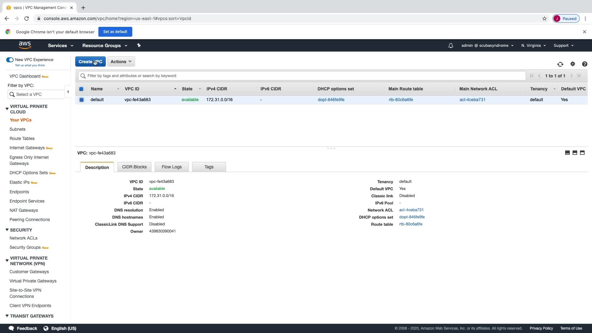Click the refresh icon above the VPC table
Image resolution: width=592 pixels, height=333 pixels.
tap(560, 64)
